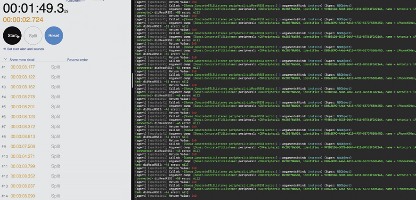Click the #8 row number
Screen dimensions: 416x200
[x=4, y=136]
